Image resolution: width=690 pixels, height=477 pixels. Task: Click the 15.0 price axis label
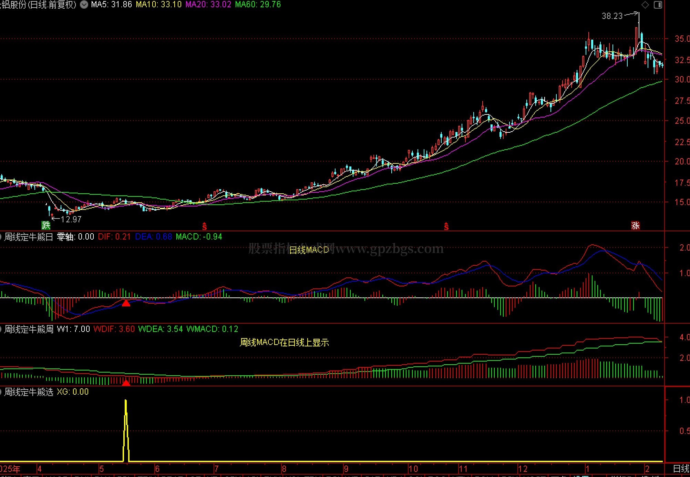[682, 202]
